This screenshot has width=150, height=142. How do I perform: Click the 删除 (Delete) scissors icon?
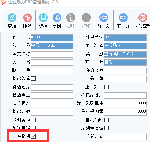coord(28,18)
